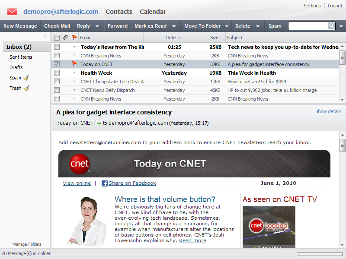
Task: Open 'How to get an iPad for $399' message
Action: pyautogui.click(x=256, y=82)
